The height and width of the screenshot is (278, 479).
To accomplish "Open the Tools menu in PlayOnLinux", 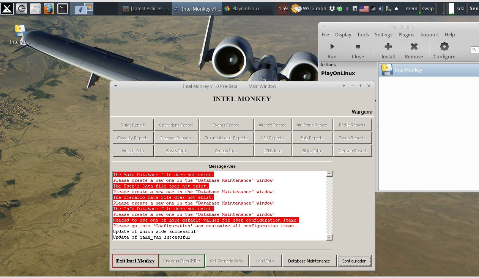I will click(x=363, y=34).
